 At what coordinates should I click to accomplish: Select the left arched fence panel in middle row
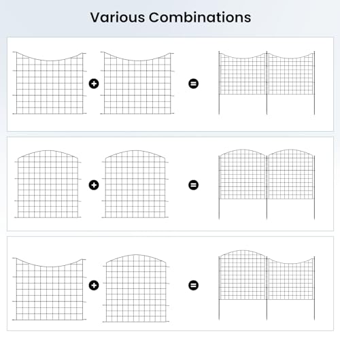tap(48, 184)
